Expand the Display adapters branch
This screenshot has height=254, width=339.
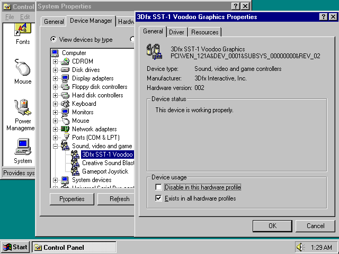click(55, 78)
